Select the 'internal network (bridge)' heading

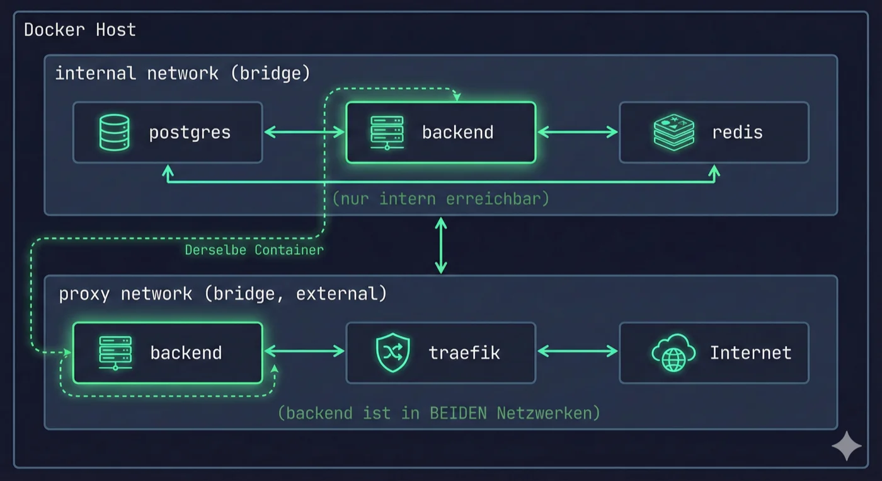coord(183,73)
